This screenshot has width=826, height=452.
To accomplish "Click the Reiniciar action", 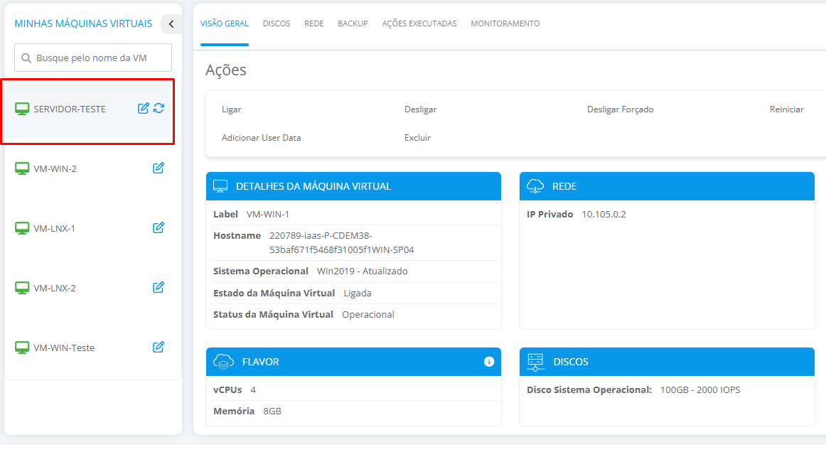I will click(x=786, y=109).
